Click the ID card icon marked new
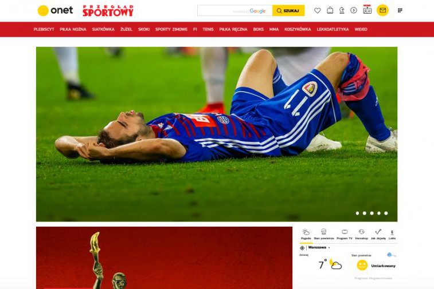 [x=367, y=9]
